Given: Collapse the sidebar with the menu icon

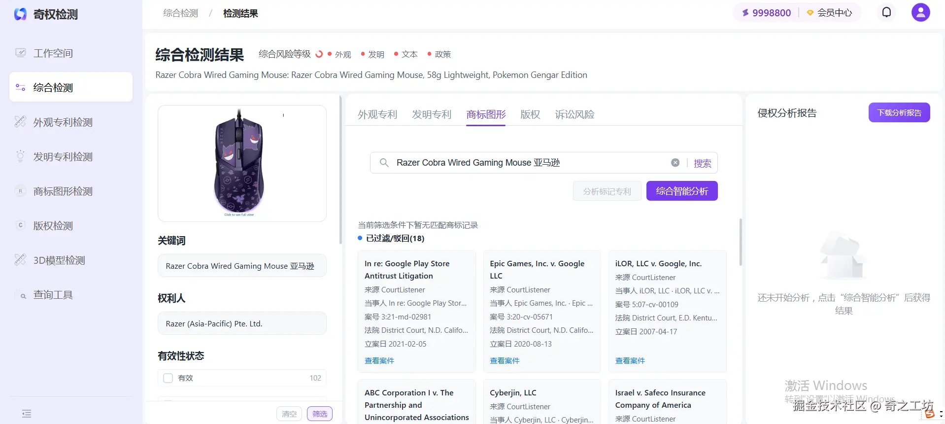Looking at the screenshot, I should pos(27,414).
